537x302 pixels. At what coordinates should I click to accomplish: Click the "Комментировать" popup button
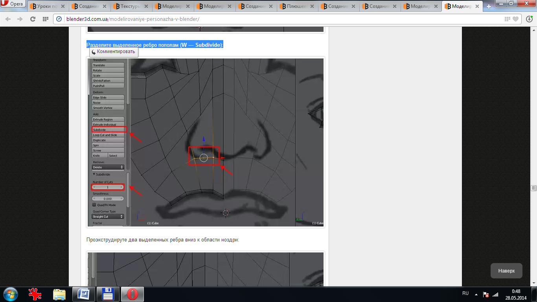[x=113, y=52]
